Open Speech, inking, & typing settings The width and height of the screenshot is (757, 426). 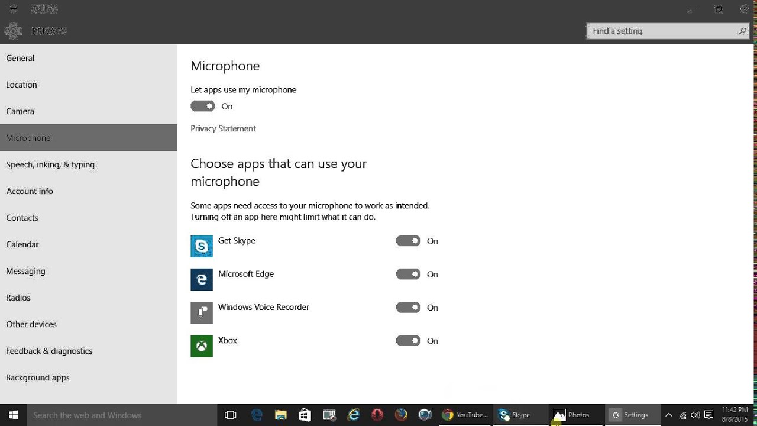point(89,164)
